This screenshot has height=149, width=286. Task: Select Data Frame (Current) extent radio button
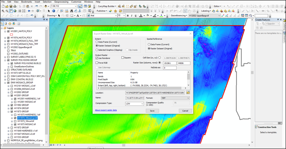(97, 42)
